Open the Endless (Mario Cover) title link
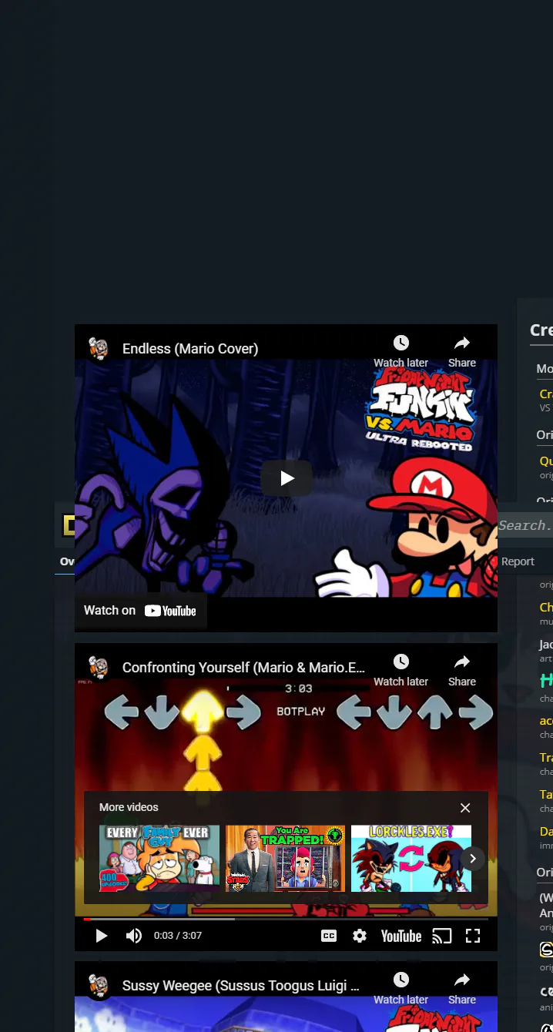Image resolution: width=553 pixels, height=1032 pixels. (190, 349)
